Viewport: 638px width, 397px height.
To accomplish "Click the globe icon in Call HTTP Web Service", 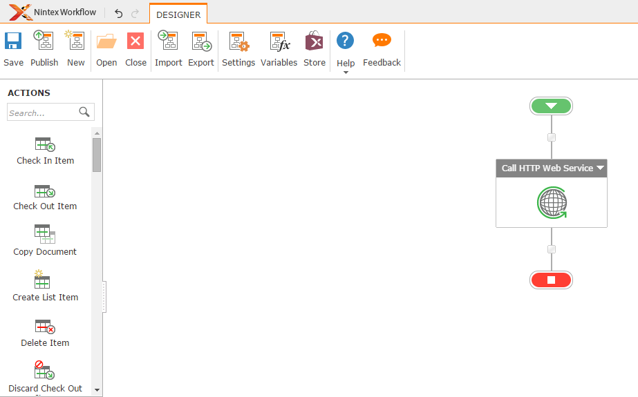I will pos(552,202).
